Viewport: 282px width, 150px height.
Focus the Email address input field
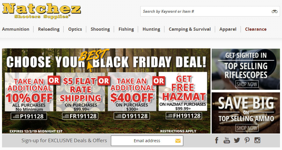click(147, 141)
